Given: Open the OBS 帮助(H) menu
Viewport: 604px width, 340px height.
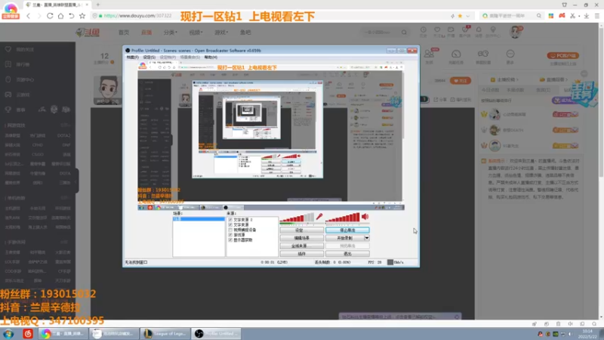Looking at the screenshot, I should [211, 57].
